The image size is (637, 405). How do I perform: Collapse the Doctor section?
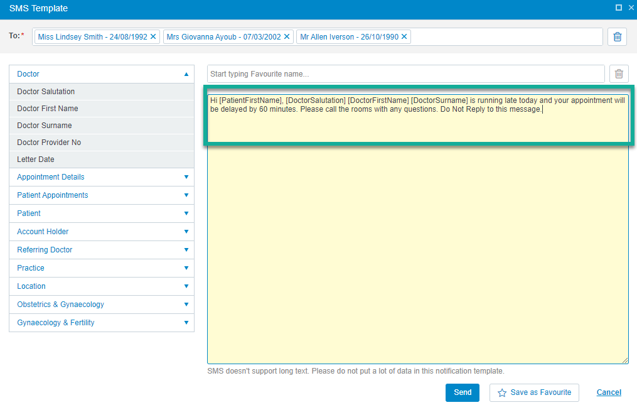pyautogui.click(x=102, y=74)
